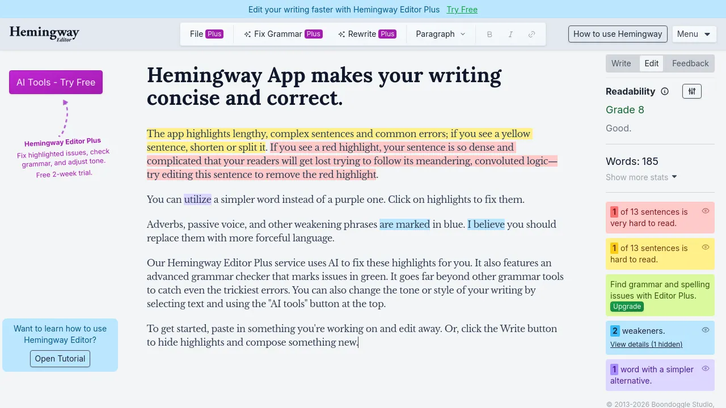
Task: Click the Grade 8 readability score
Action: click(625, 110)
